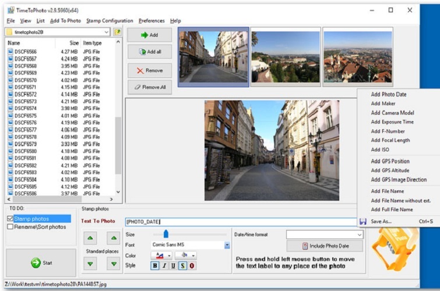Click the Remove All button
The image size is (440, 291).
pyautogui.click(x=150, y=87)
